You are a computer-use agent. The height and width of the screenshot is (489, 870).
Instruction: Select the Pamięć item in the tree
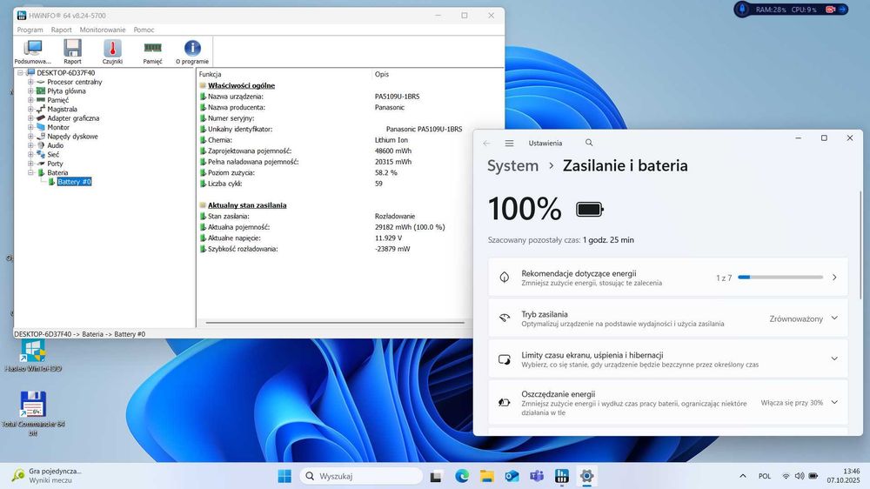click(x=57, y=100)
